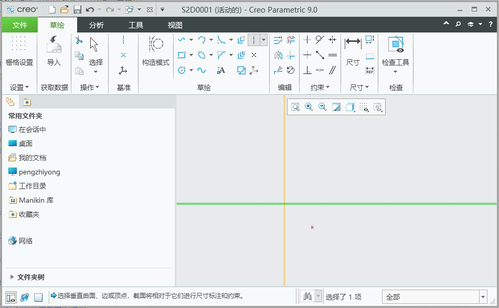The height and width of the screenshot is (308, 499).
Task: Open the rectangle tool dropdown arrow
Action: (x=191, y=55)
